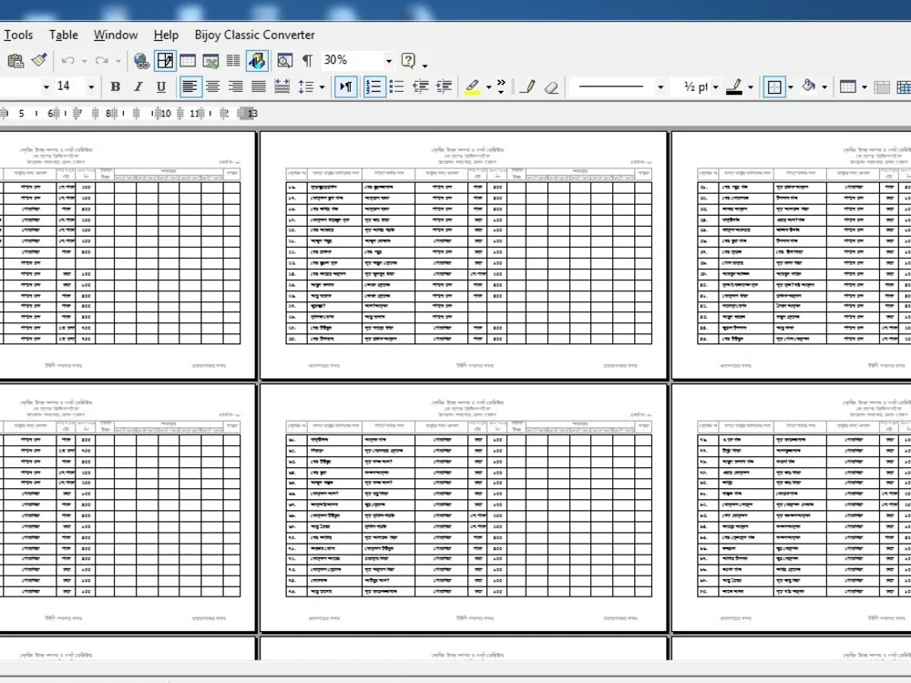The height and width of the screenshot is (683, 911).
Task: Select Align Left
Action: pos(190,87)
